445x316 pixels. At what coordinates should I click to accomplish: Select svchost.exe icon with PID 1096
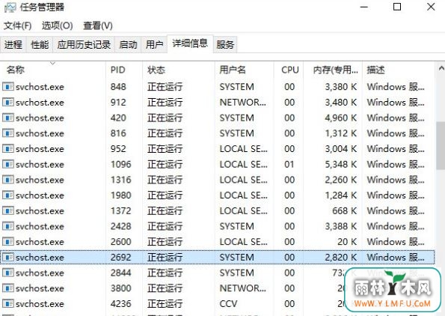(8, 164)
